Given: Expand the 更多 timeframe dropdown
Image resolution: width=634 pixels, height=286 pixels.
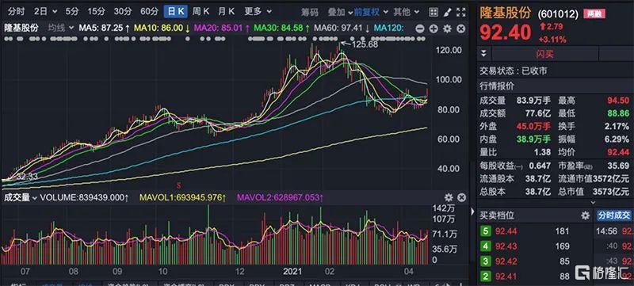Looking at the screenshot, I should tap(258, 11).
